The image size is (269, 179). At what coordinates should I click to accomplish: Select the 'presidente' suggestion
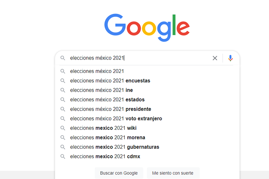point(110,109)
